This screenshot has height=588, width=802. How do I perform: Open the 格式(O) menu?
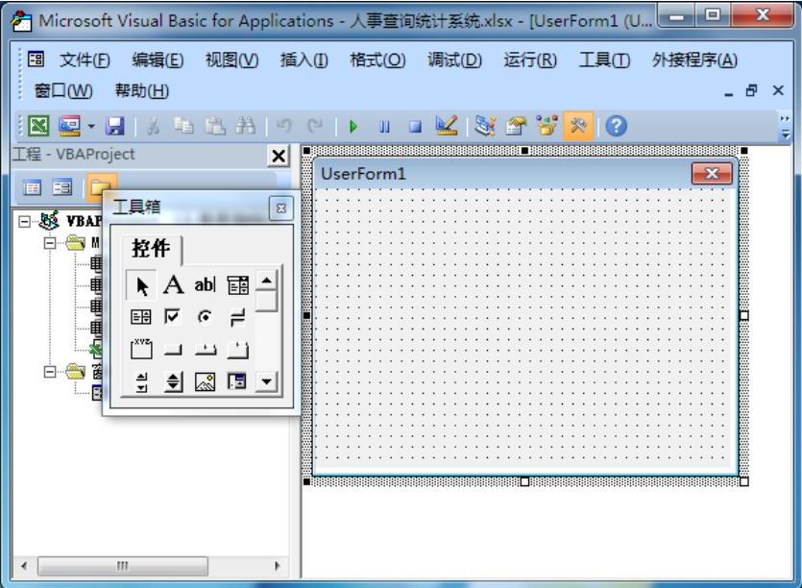tap(377, 60)
